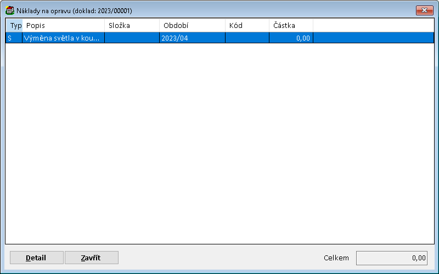Select the Výměna světla v kou... row

pos(62,38)
